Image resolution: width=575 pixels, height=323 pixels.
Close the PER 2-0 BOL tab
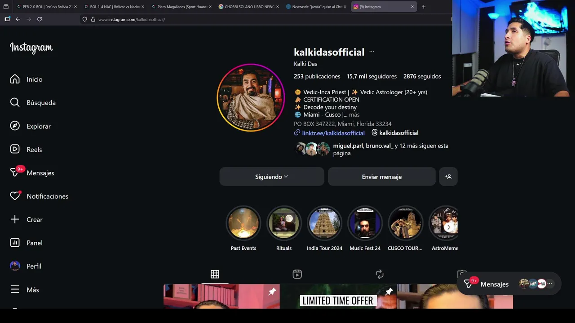[x=75, y=7]
